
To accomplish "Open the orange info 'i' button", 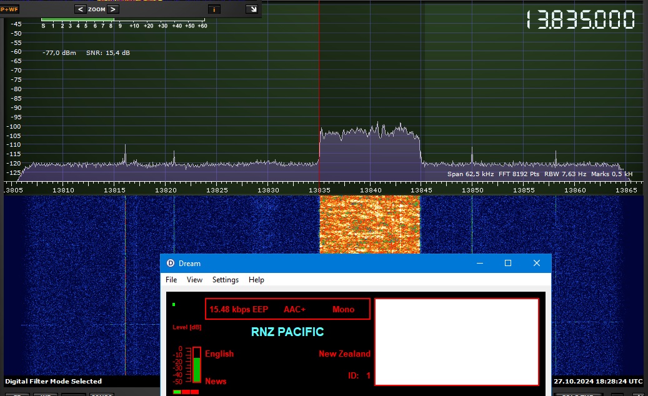I will tap(214, 9).
